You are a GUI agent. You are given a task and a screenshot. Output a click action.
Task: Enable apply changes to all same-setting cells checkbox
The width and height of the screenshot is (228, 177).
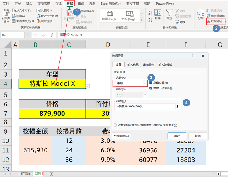point(115,125)
